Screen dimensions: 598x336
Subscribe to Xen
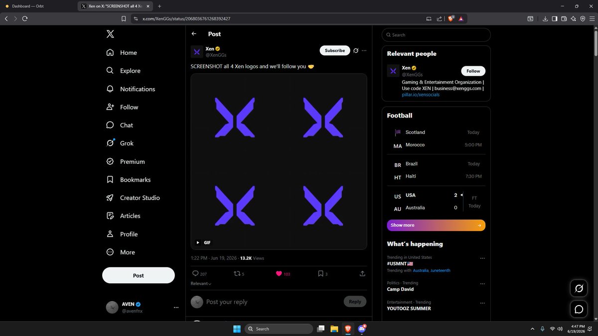(x=335, y=50)
